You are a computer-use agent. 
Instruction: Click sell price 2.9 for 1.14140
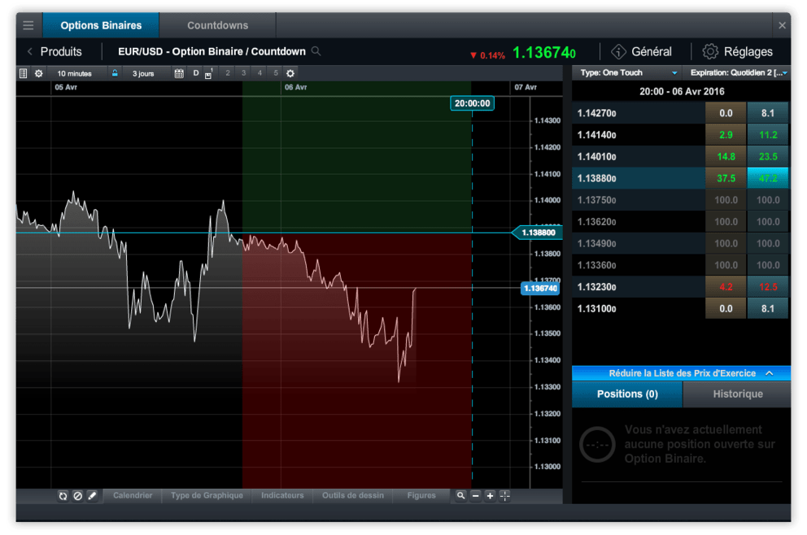pos(726,135)
